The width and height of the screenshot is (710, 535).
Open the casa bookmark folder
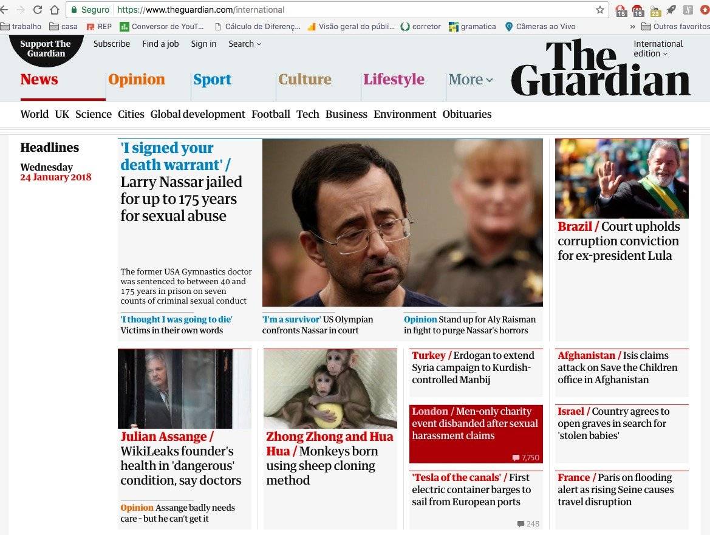pos(63,26)
